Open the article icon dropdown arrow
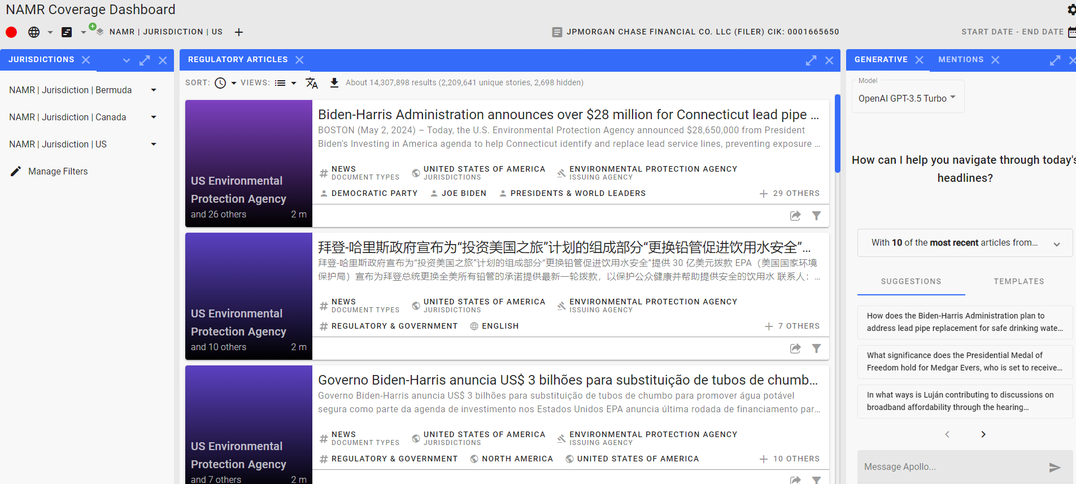Image resolution: width=1076 pixels, height=484 pixels. 84,32
